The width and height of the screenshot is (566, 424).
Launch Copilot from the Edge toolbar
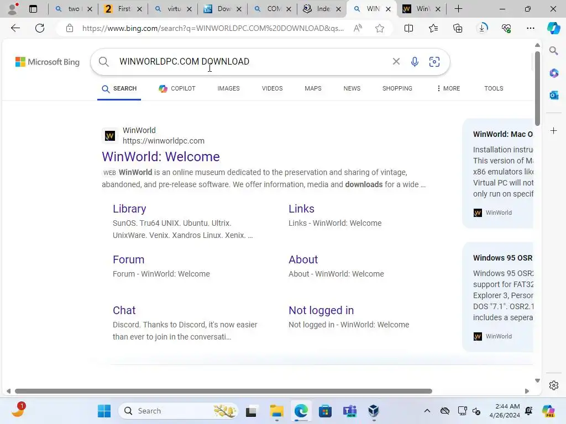(553, 28)
